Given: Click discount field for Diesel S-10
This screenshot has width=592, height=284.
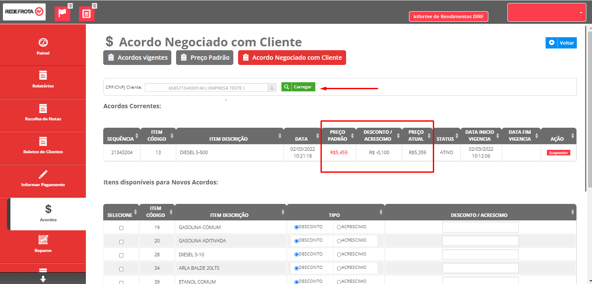Looking at the screenshot, I should (481, 255).
